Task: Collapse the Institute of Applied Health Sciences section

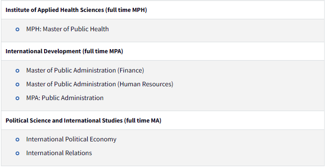Action: coord(163,10)
